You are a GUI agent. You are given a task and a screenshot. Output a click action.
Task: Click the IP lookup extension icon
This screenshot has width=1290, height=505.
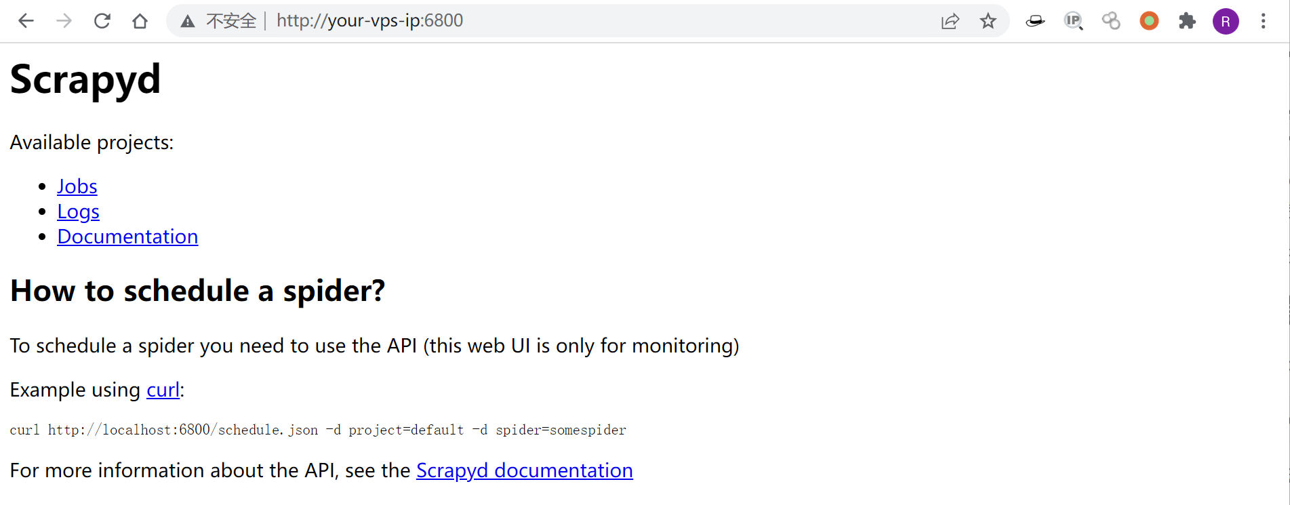tap(1073, 21)
